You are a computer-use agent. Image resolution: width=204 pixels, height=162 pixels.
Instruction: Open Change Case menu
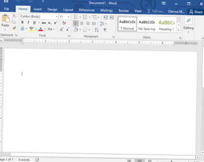[50, 29]
